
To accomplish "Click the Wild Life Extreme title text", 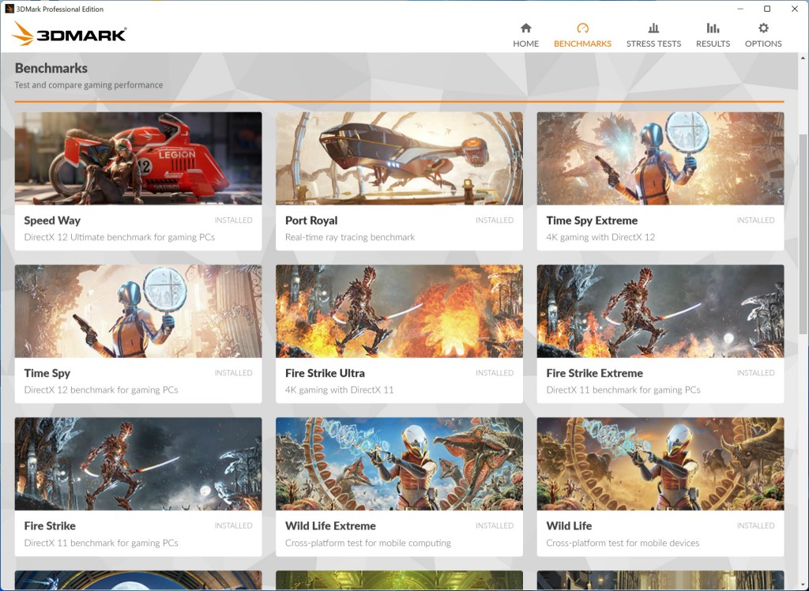I will coord(330,526).
